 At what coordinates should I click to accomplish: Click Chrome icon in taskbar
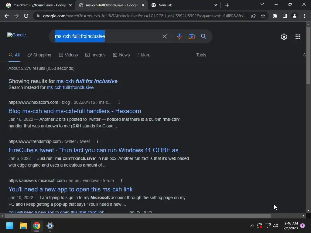point(37,226)
